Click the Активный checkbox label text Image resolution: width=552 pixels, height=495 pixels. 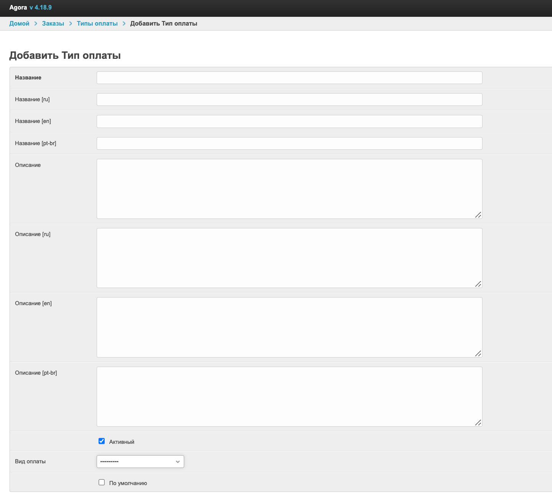(121, 442)
